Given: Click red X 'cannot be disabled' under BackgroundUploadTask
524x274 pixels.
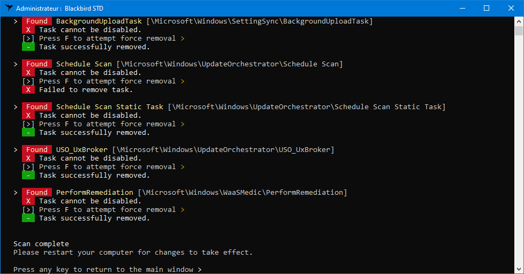Looking at the screenshot, I should tap(28, 30).
